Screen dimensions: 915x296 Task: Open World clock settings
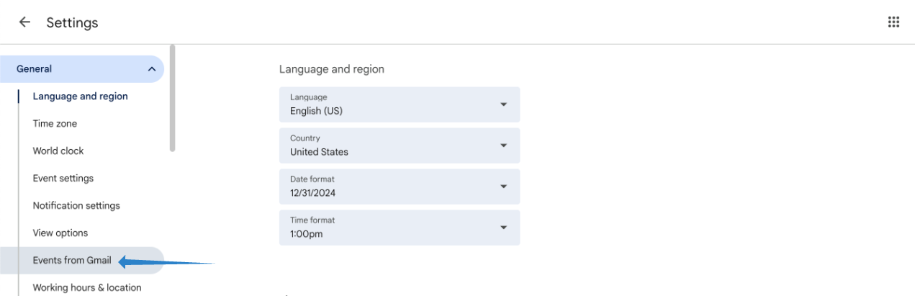click(58, 151)
